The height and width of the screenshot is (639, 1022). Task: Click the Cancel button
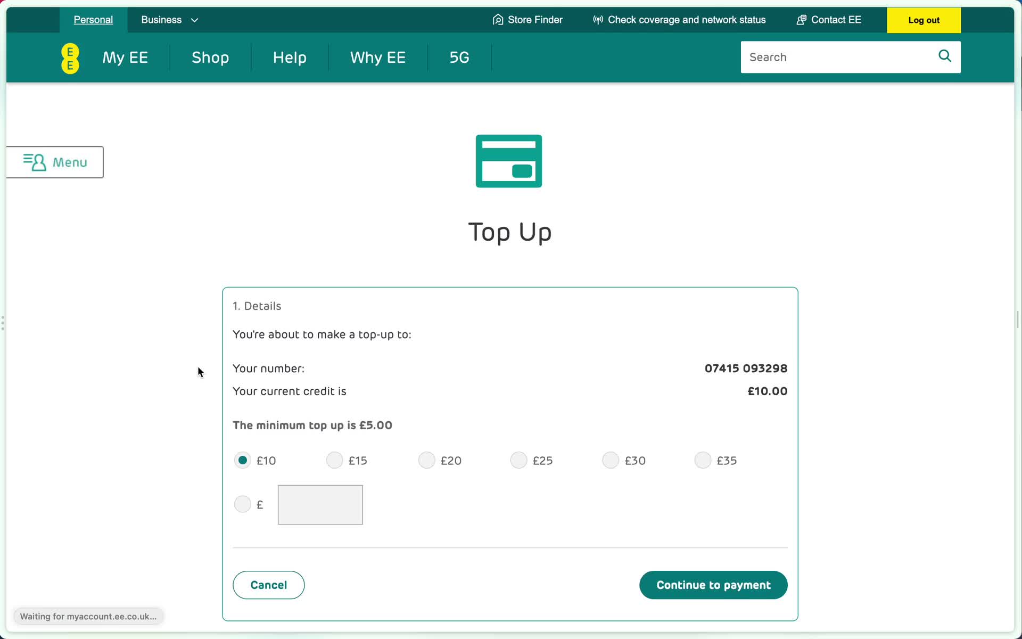click(x=269, y=585)
